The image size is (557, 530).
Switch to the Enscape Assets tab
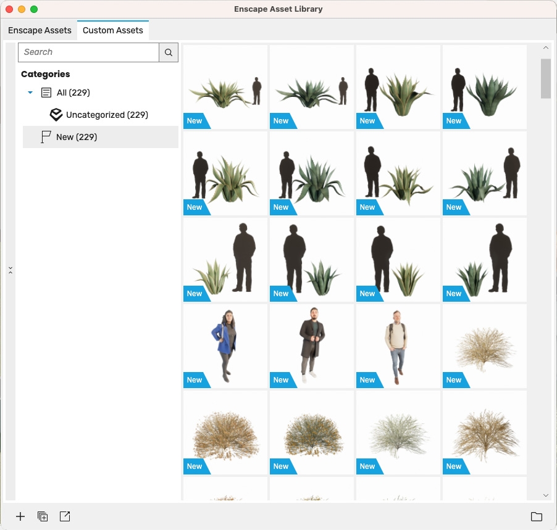[39, 30]
